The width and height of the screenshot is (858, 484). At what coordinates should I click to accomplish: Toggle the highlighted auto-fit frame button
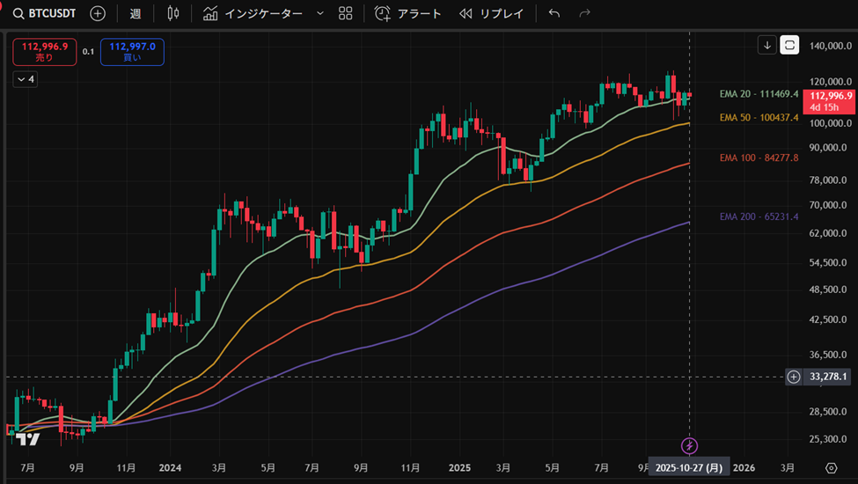(x=789, y=45)
